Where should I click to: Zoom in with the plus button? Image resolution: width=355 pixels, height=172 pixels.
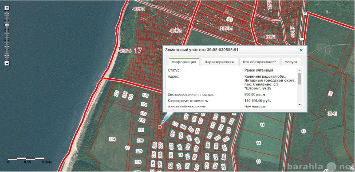(x=7, y=8)
